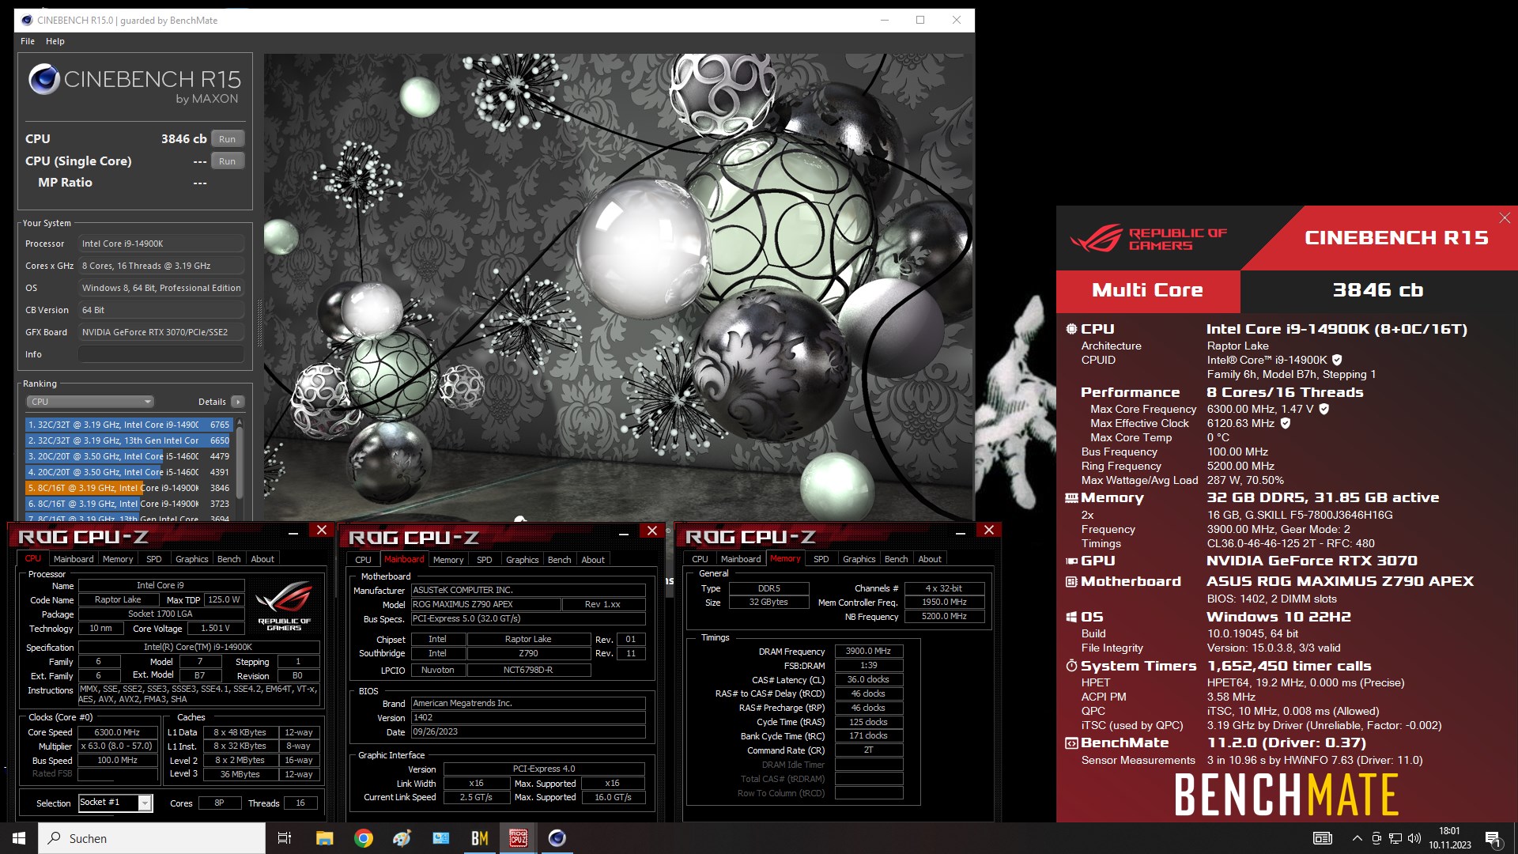Open the Windows Start menu

[19, 838]
